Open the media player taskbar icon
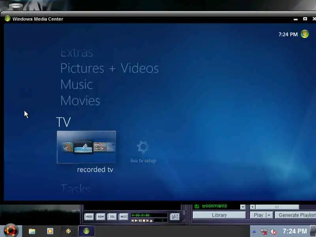 (x=50, y=231)
